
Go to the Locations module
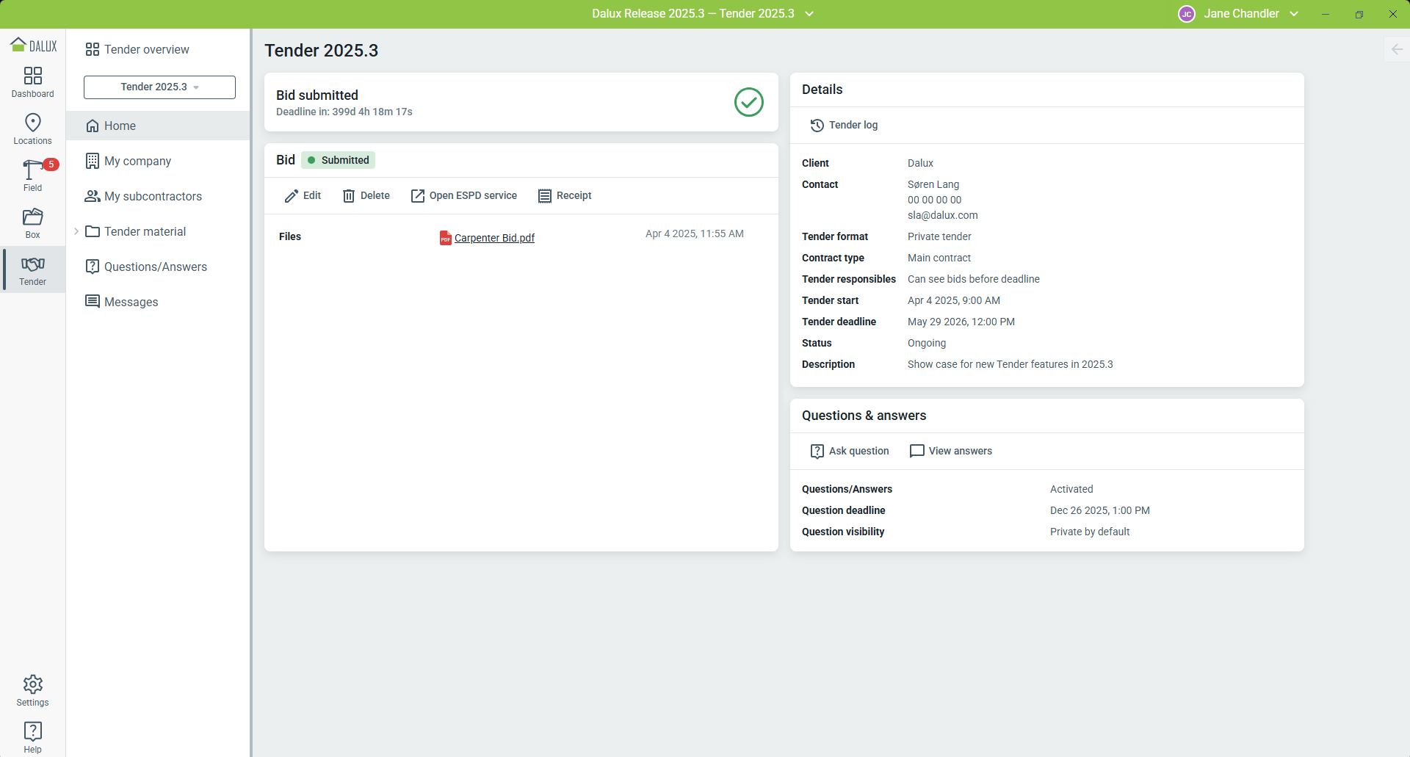(32, 129)
